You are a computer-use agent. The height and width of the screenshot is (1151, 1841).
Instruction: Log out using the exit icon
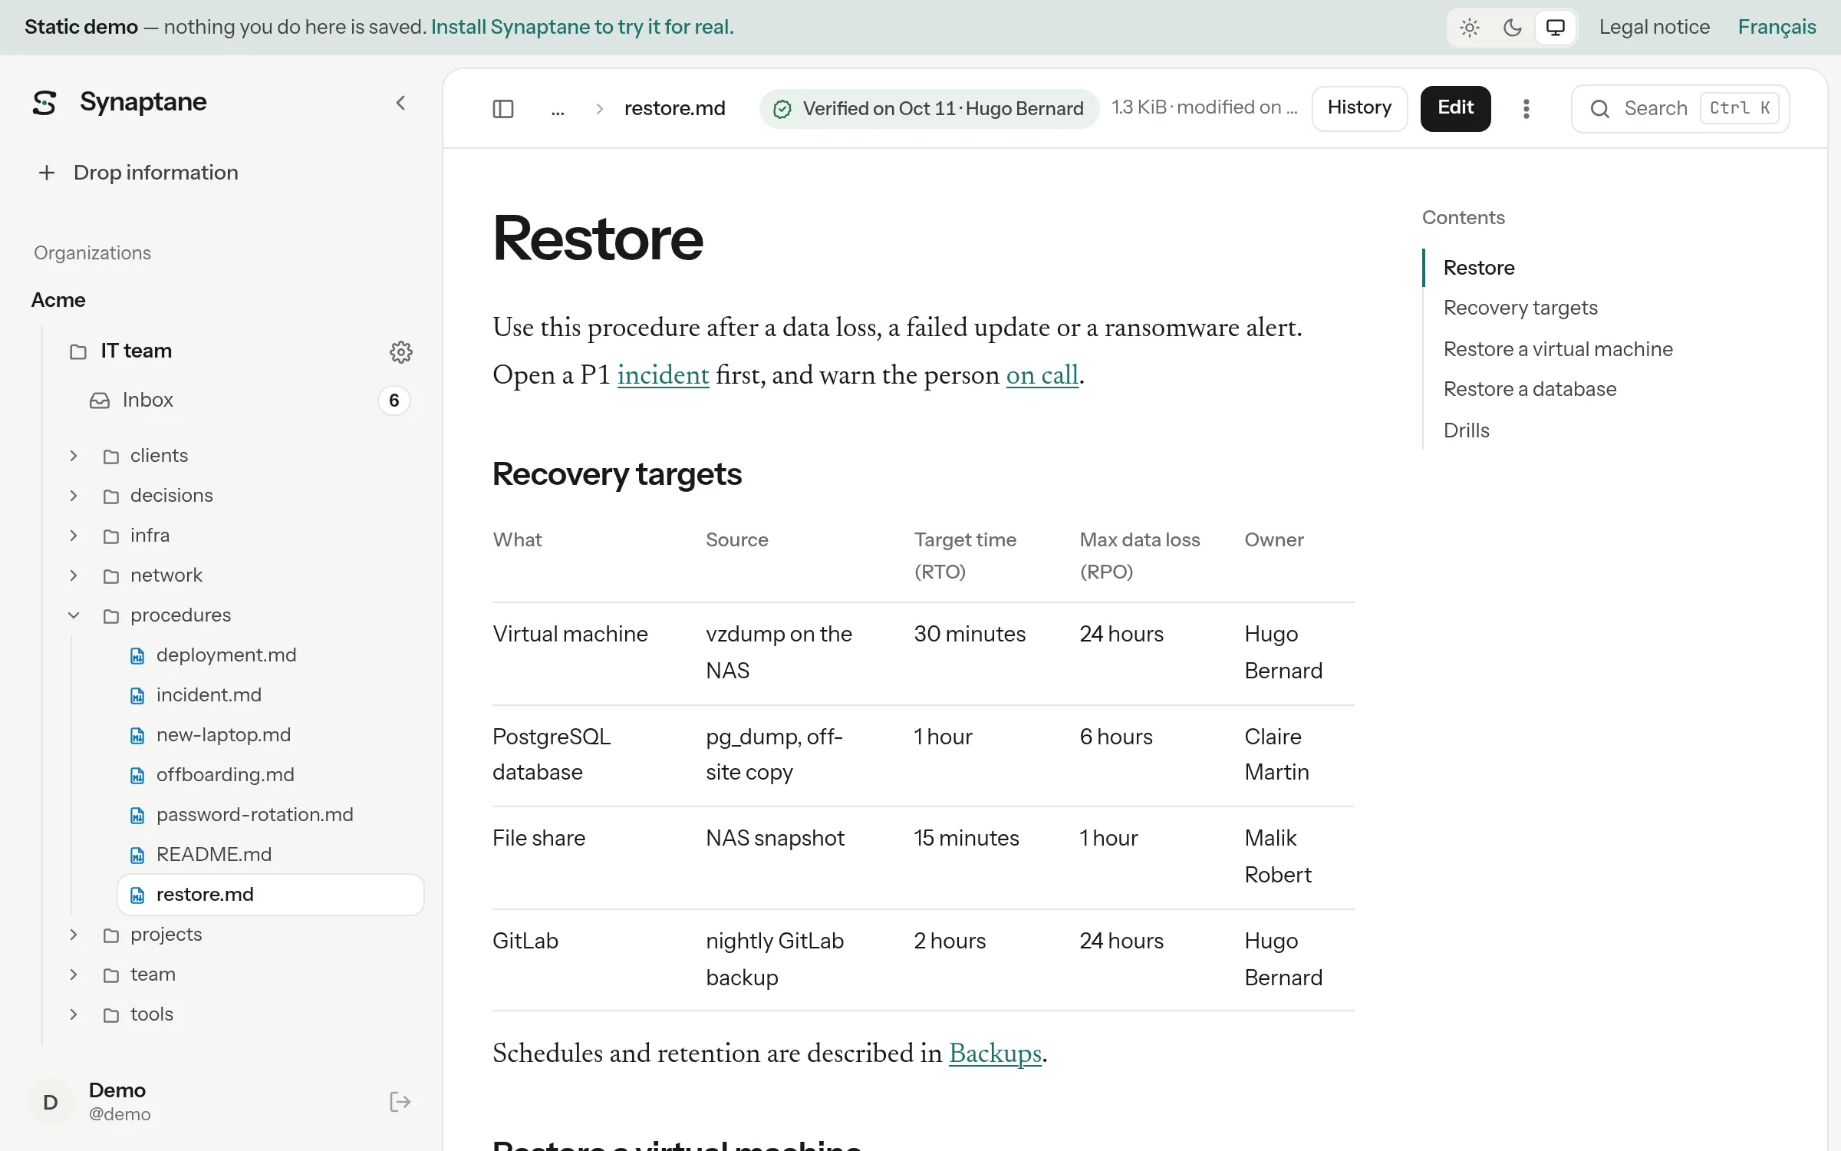pos(400,1102)
